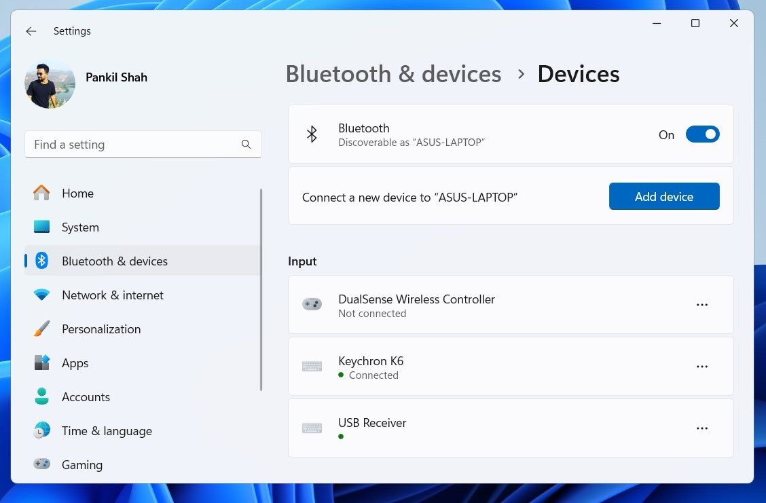Click the search magnifier icon
The width and height of the screenshot is (766, 503).
[246, 144]
